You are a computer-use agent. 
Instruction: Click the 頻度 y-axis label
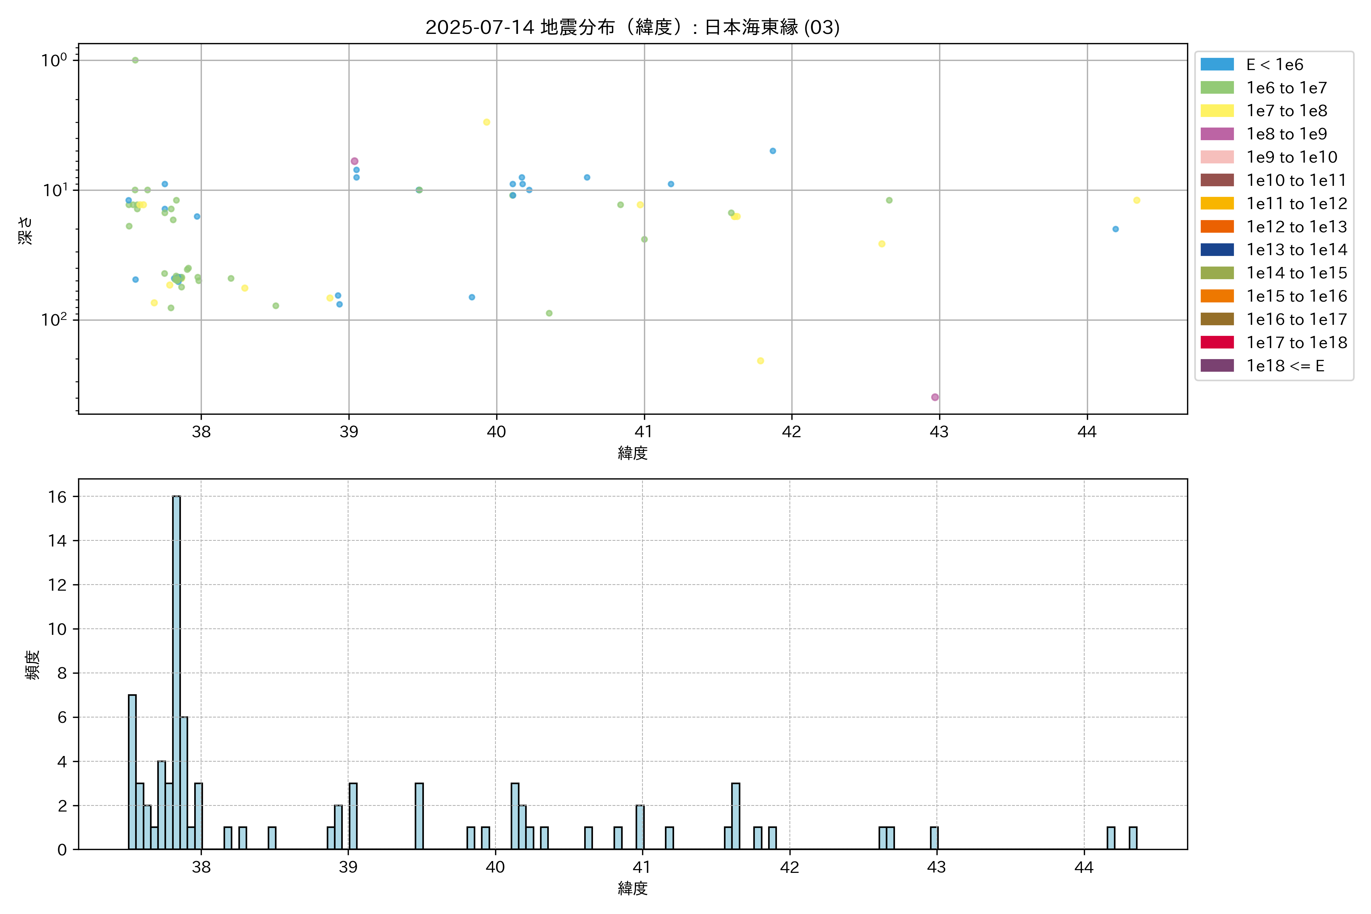point(33,665)
